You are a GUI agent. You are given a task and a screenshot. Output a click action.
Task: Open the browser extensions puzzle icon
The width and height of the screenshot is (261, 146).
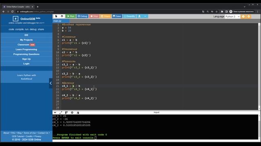point(222,12)
